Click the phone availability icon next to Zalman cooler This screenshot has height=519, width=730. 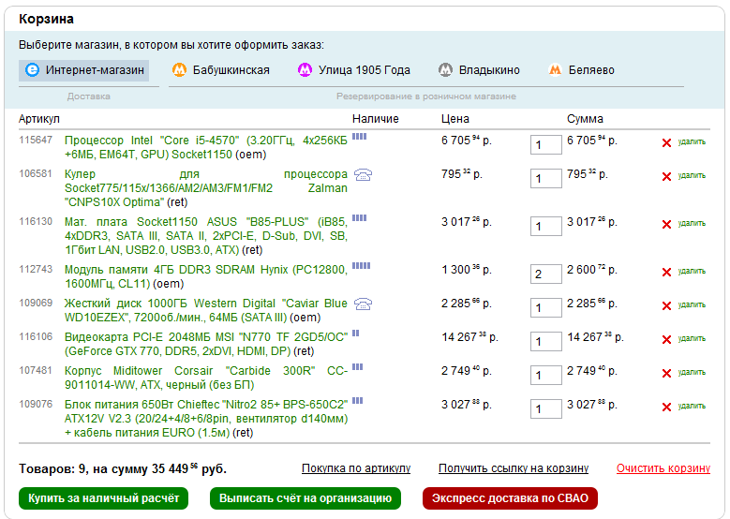(363, 175)
